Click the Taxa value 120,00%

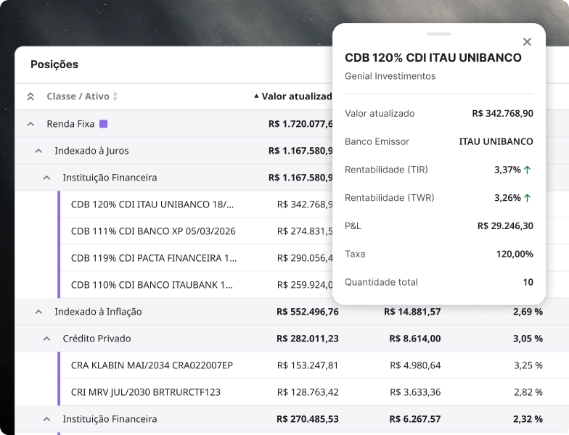point(515,254)
